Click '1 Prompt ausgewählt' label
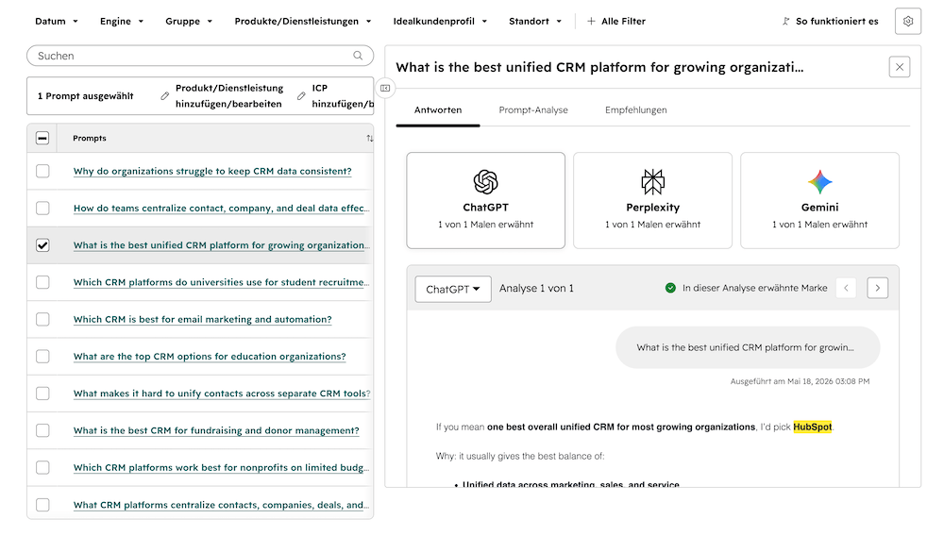The image size is (944, 536). pyautogui.click(x=86, y=96)
